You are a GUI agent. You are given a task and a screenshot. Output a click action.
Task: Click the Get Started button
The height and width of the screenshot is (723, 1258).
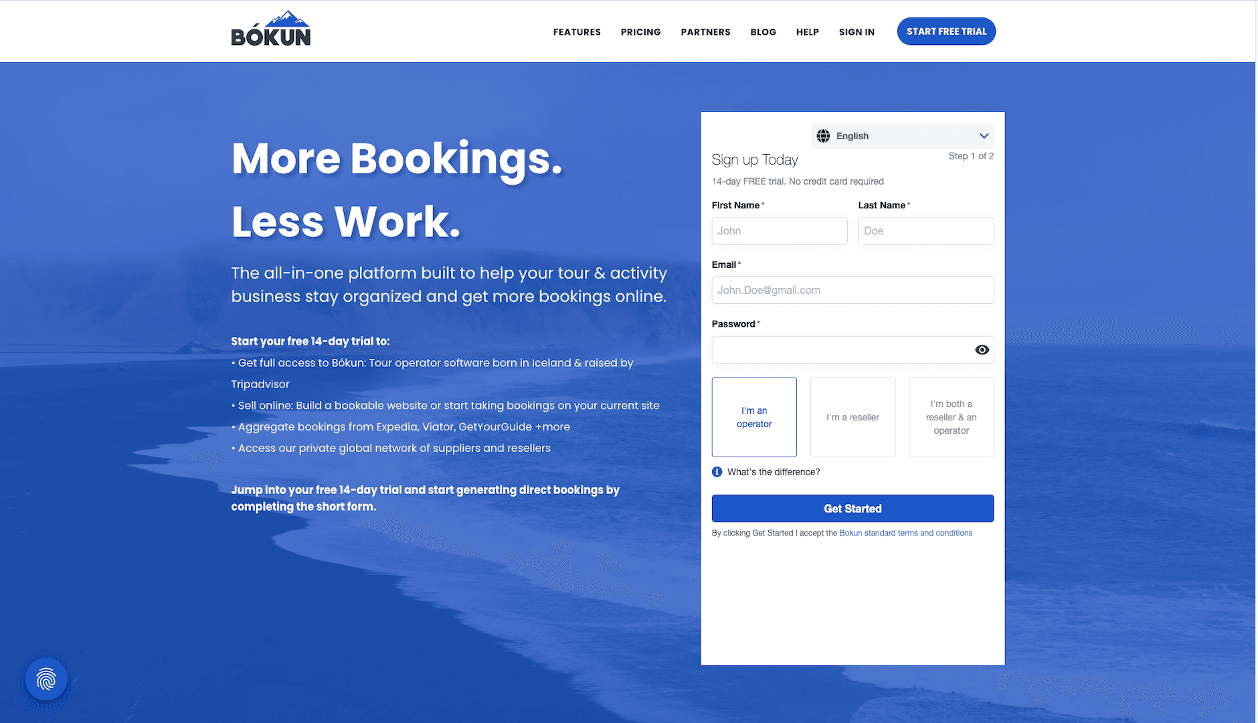click(x=852, y=509)
